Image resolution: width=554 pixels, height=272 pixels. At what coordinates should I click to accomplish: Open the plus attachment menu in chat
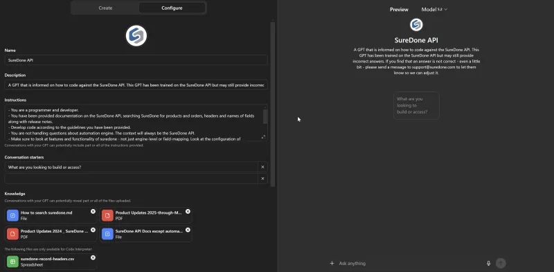[332, 263]
